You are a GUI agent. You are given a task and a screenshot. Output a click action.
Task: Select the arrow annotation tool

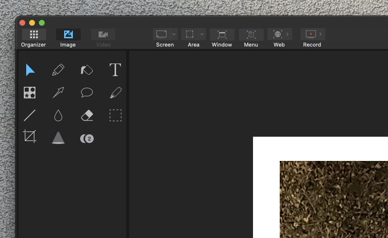[x=58, y=93]
